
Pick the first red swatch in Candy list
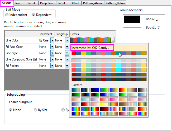[74, 53]
